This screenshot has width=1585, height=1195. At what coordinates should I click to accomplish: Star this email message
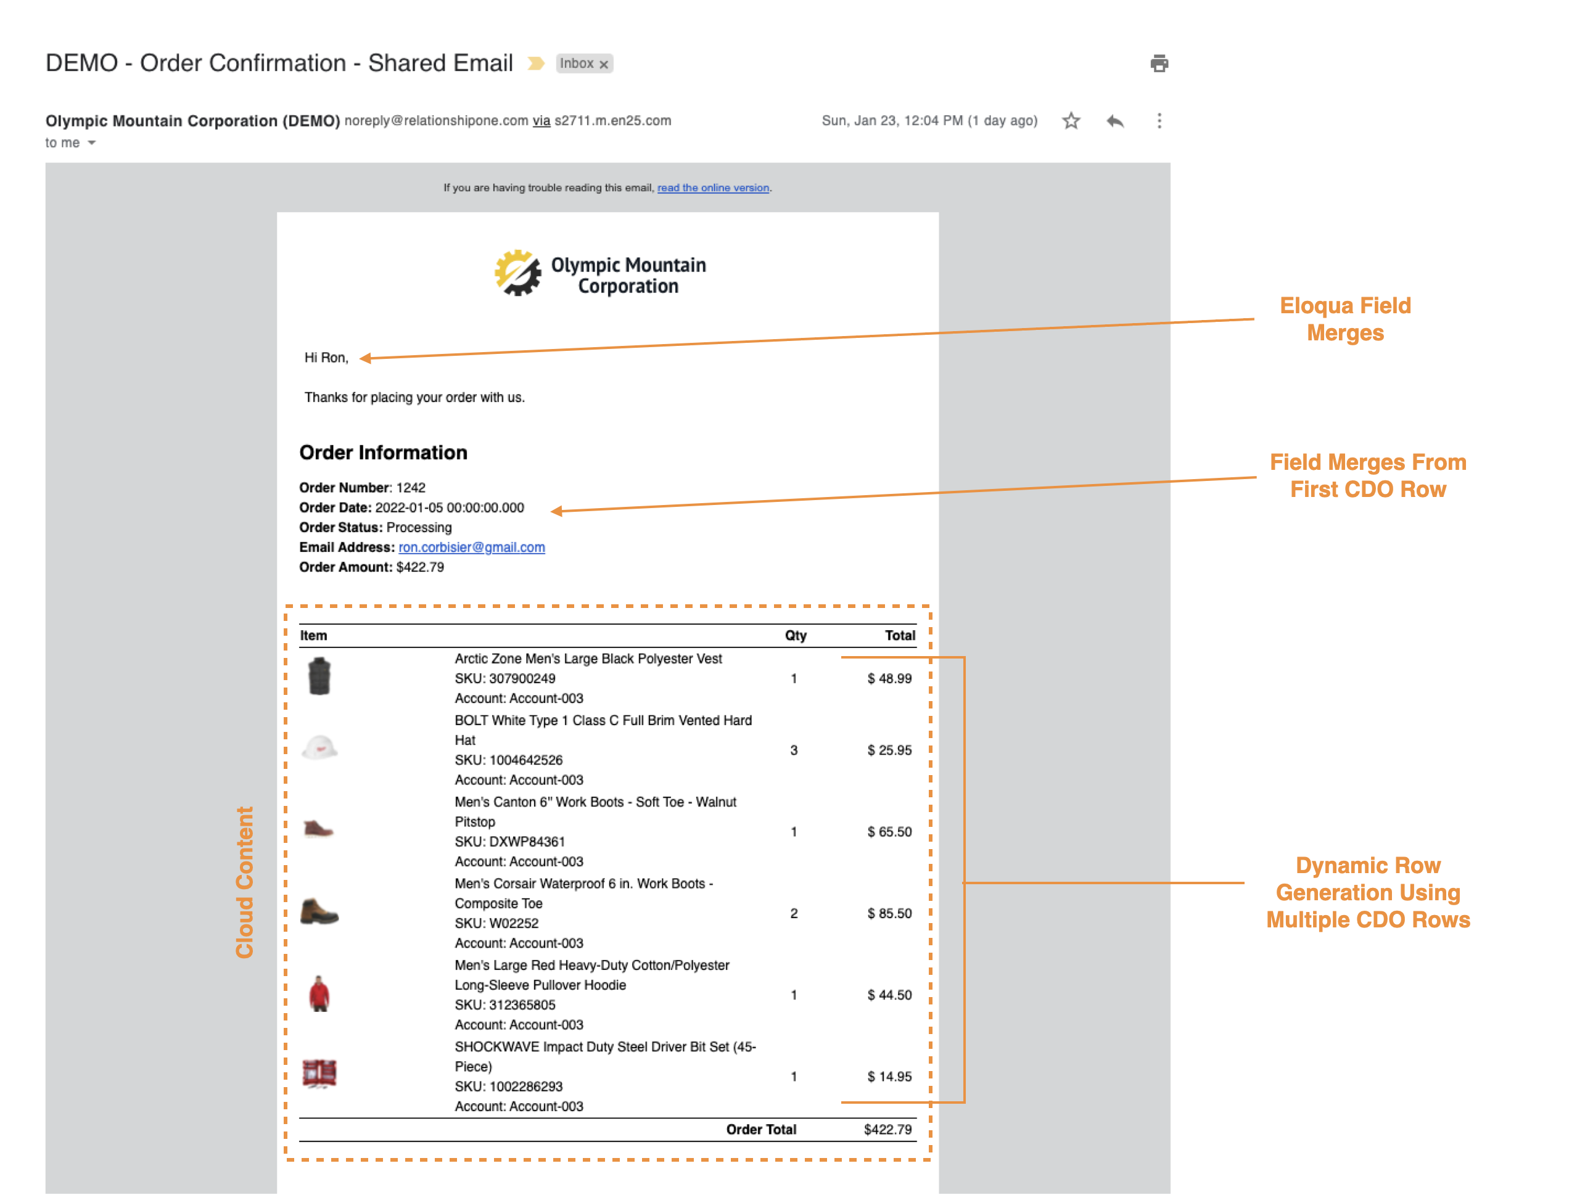tap(1071, 120)
